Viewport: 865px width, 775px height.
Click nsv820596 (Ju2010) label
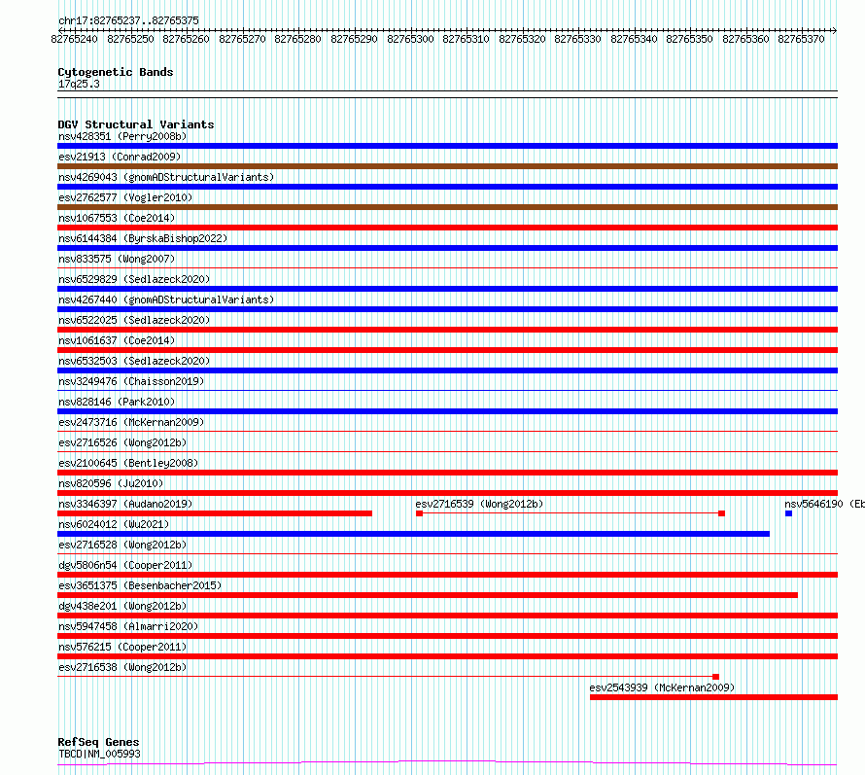tap(111, 483)
